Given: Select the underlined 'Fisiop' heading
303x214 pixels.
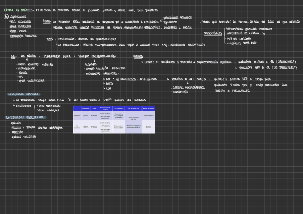Looking at the screenshot, I should [46, 22].
